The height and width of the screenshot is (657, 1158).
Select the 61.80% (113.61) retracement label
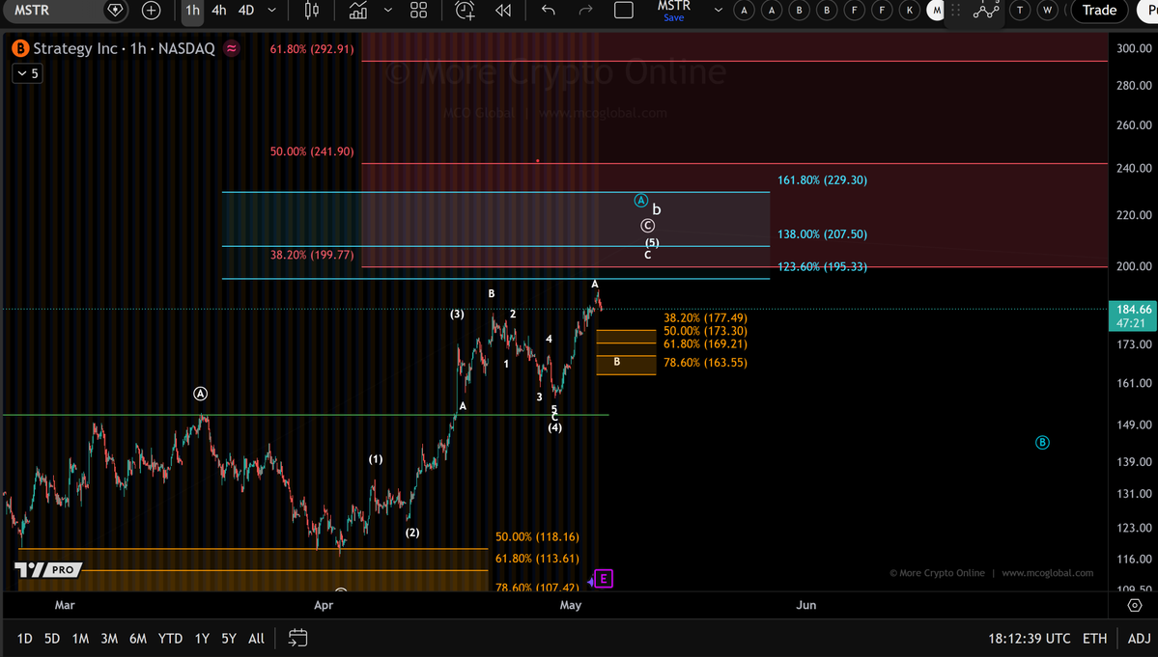[537, 559]
